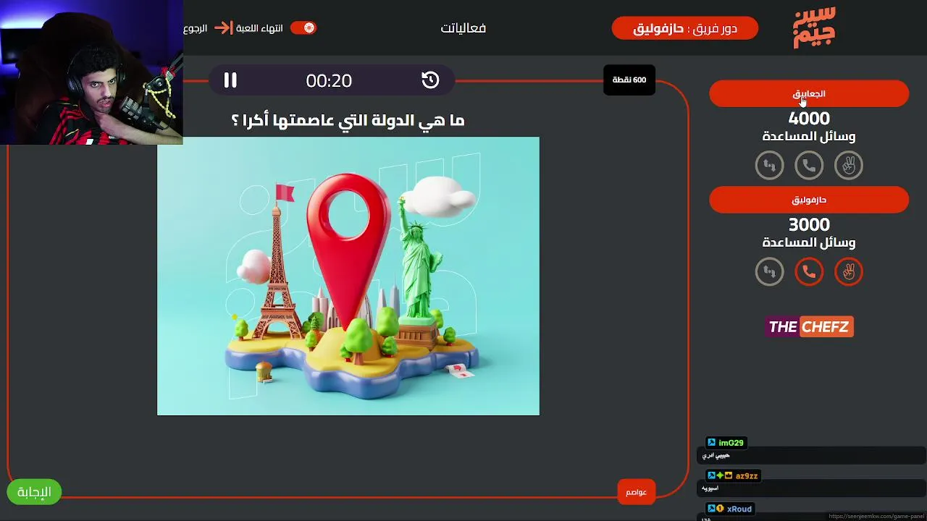
Task: Click the arrow-to-bar exit icon
Action: (x=224, y=28)
